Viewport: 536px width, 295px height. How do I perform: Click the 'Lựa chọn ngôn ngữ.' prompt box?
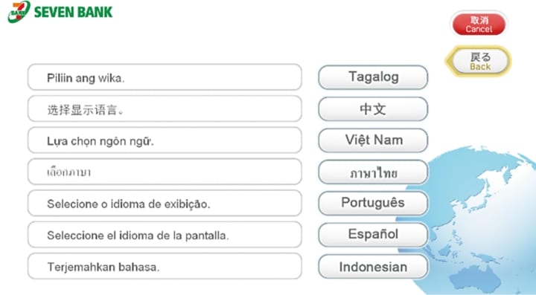(x=165, y=140)
